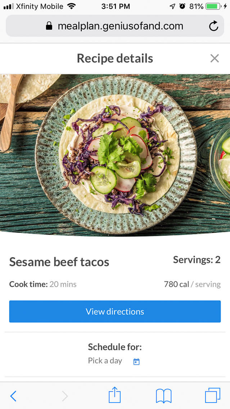Image resolution: width=230 pixels, height=409 pixels.
Task: Reload the page in the address bar
Action: [213, 26]
